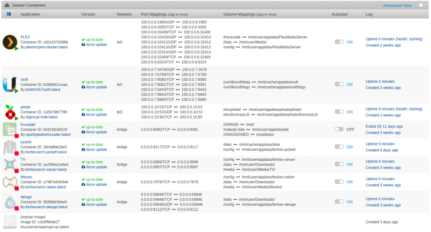View jackett log 'Created 4 days ago'
431x232 pixels.
point(382,150)
